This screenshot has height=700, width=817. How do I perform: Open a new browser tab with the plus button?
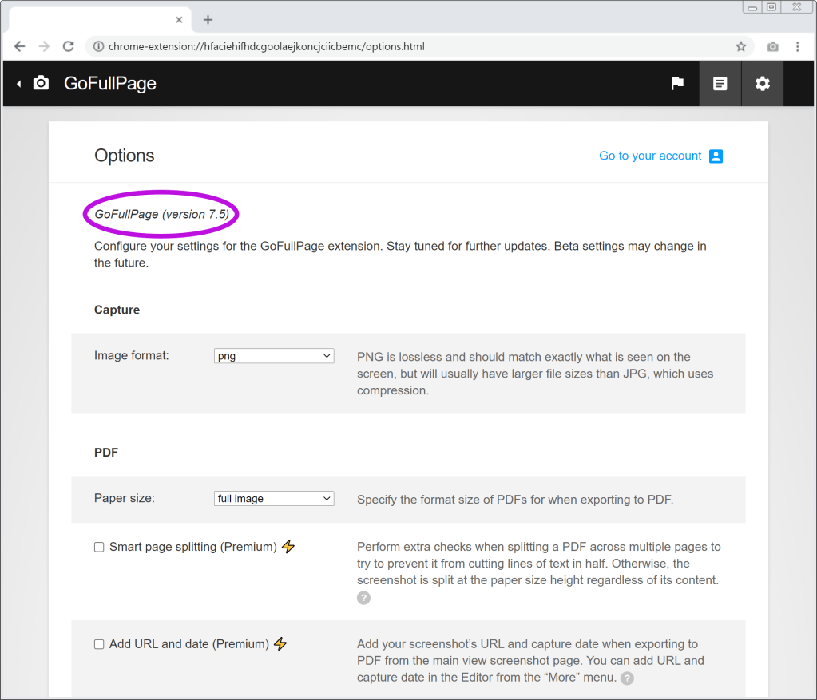(206, 19)
